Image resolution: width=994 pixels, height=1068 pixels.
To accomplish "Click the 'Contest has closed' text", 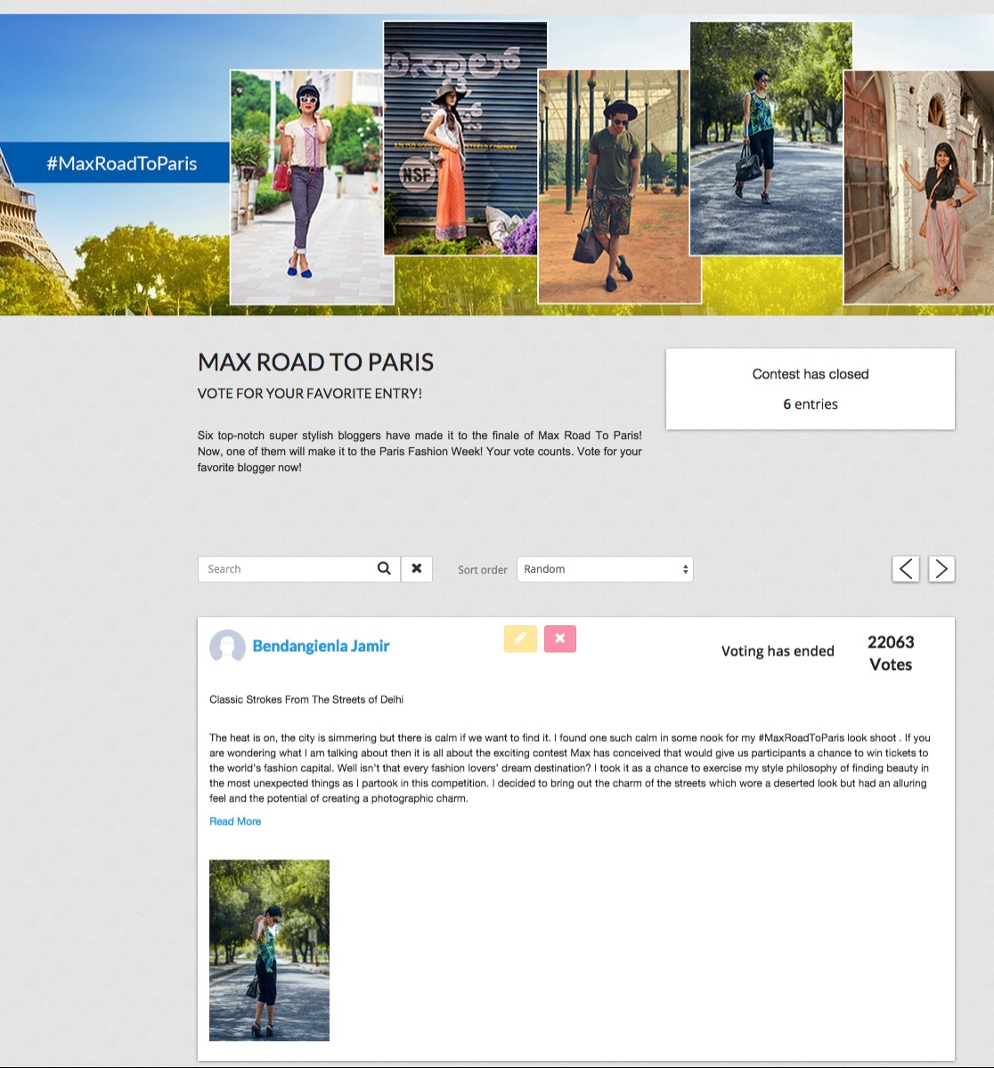I will pos(810,374).
